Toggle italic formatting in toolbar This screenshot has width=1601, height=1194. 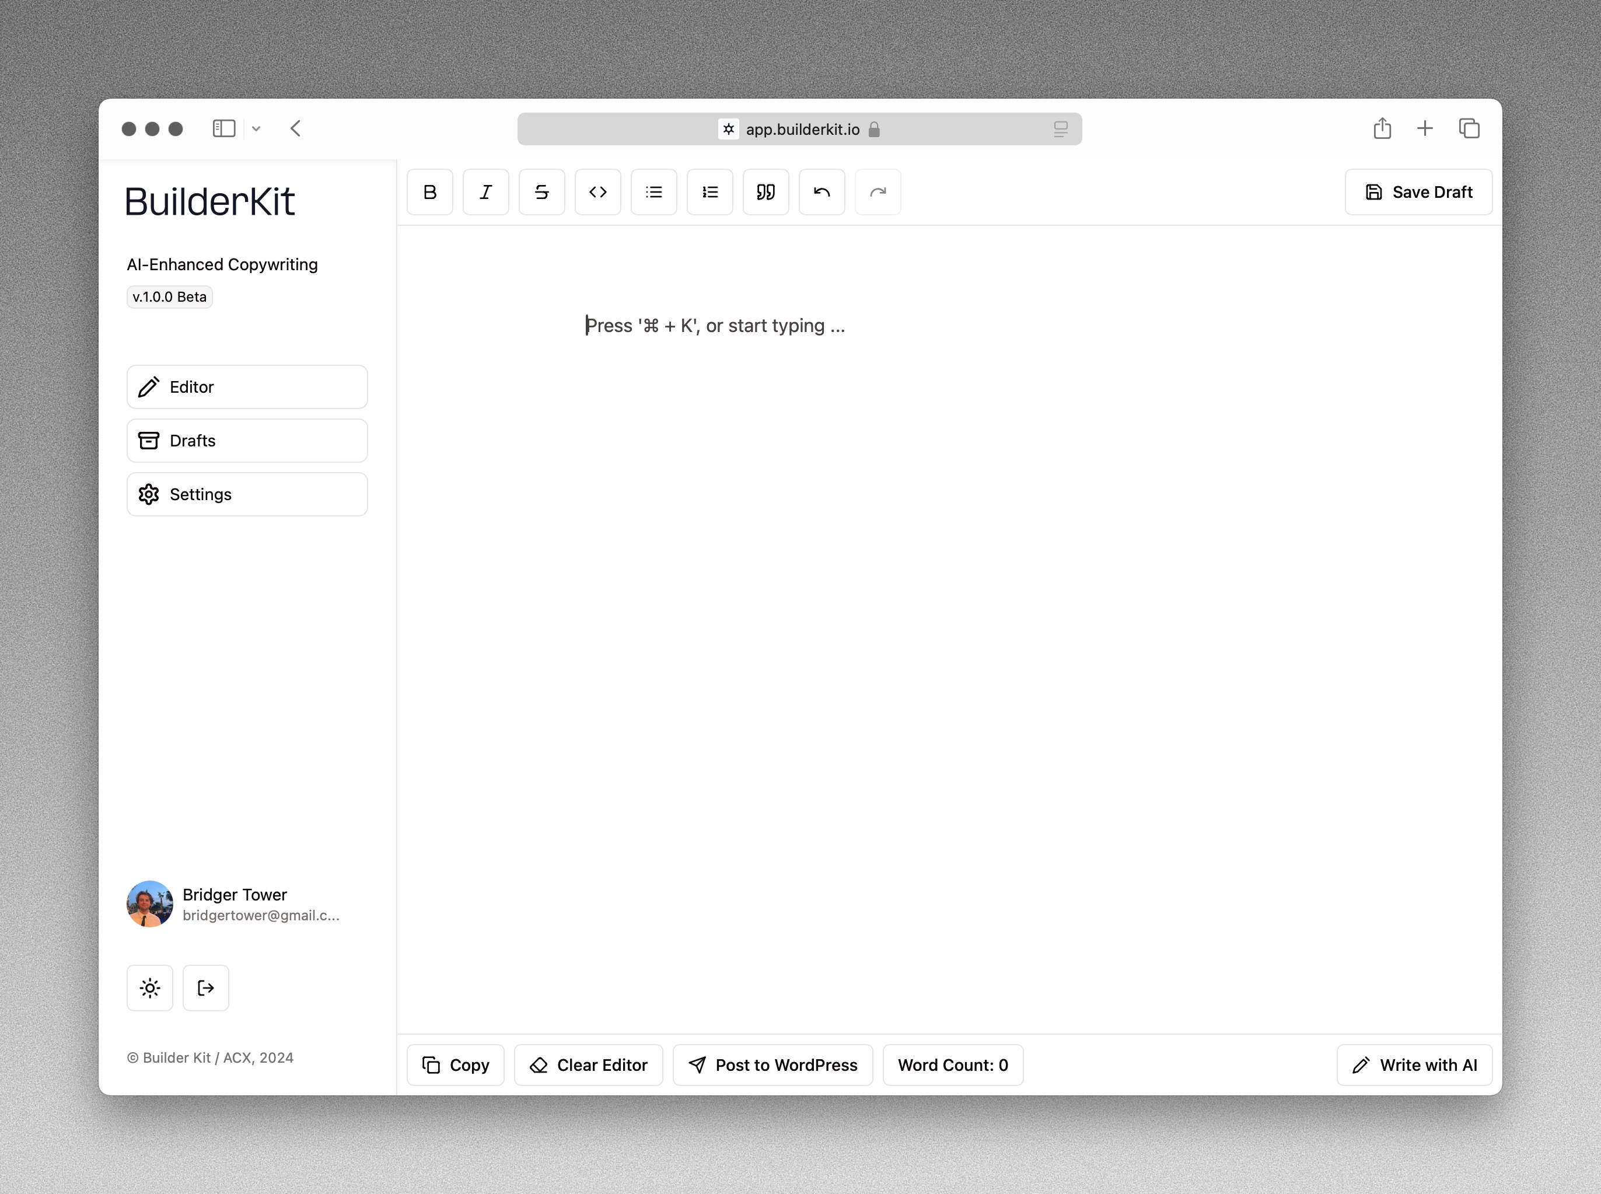pyautogui.click(x=485, y=192)
